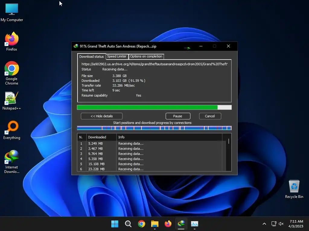
Task: Open the Speed Limiter tab
Action: pos(117,56)
